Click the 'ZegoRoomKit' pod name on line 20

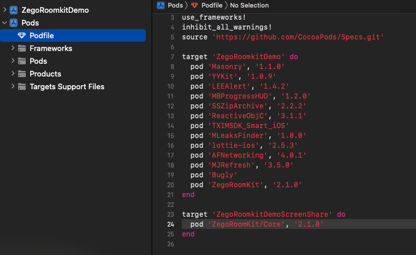pyautogui.click(x=235, y=185)
